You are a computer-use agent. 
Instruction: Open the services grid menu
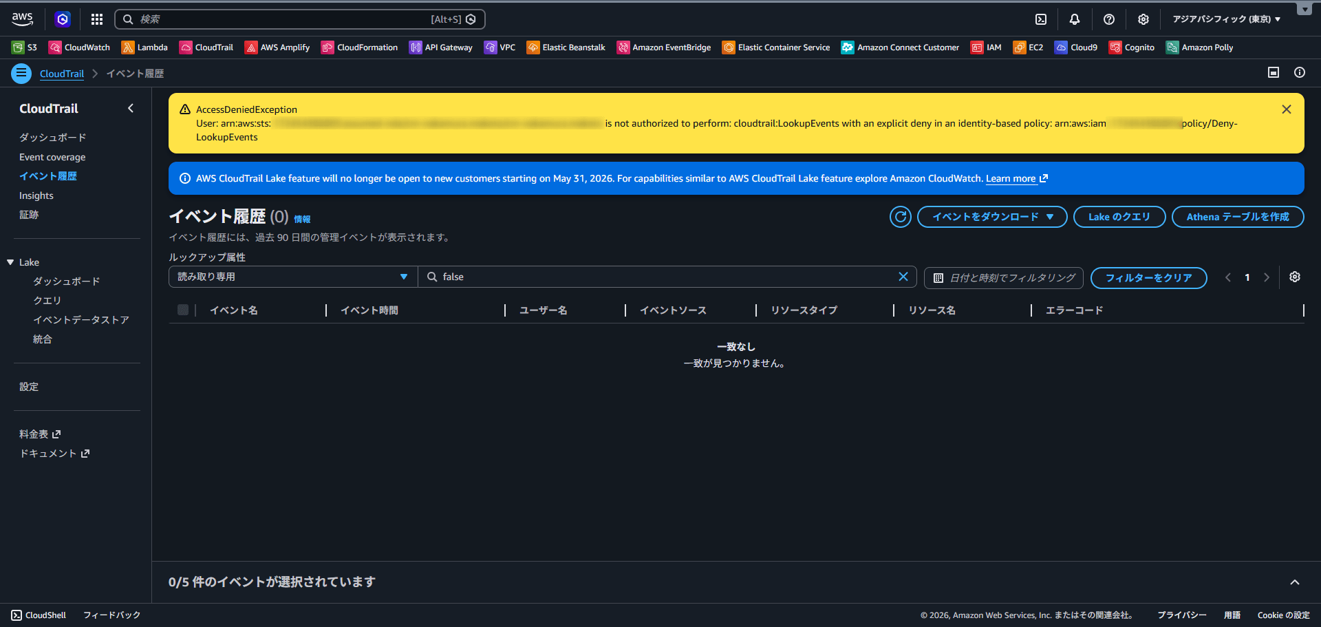click(x=97, y=19)
